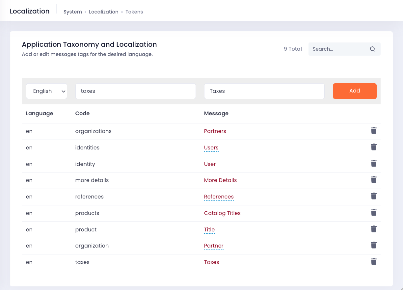403x290 pixels.
Task: Click the message input containing Taxes
Action: pos(264,91)
